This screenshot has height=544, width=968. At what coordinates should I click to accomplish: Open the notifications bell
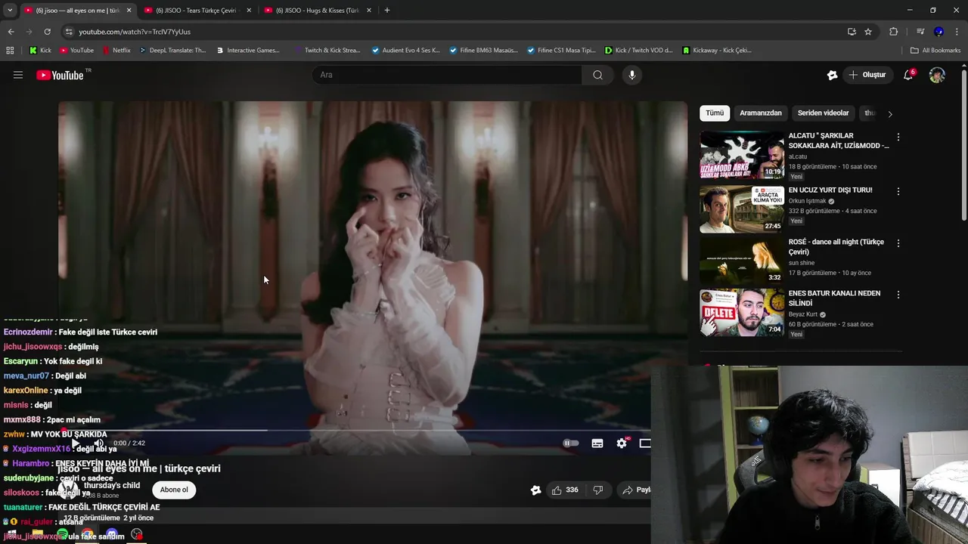[x=908, y=75]
